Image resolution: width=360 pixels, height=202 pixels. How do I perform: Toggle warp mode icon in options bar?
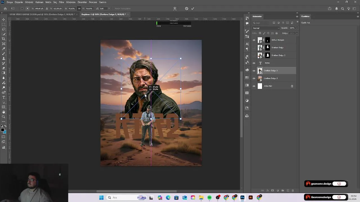(175, 8)
